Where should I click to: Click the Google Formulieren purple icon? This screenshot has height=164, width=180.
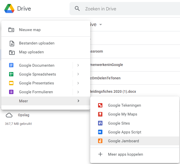coord(11,92)
